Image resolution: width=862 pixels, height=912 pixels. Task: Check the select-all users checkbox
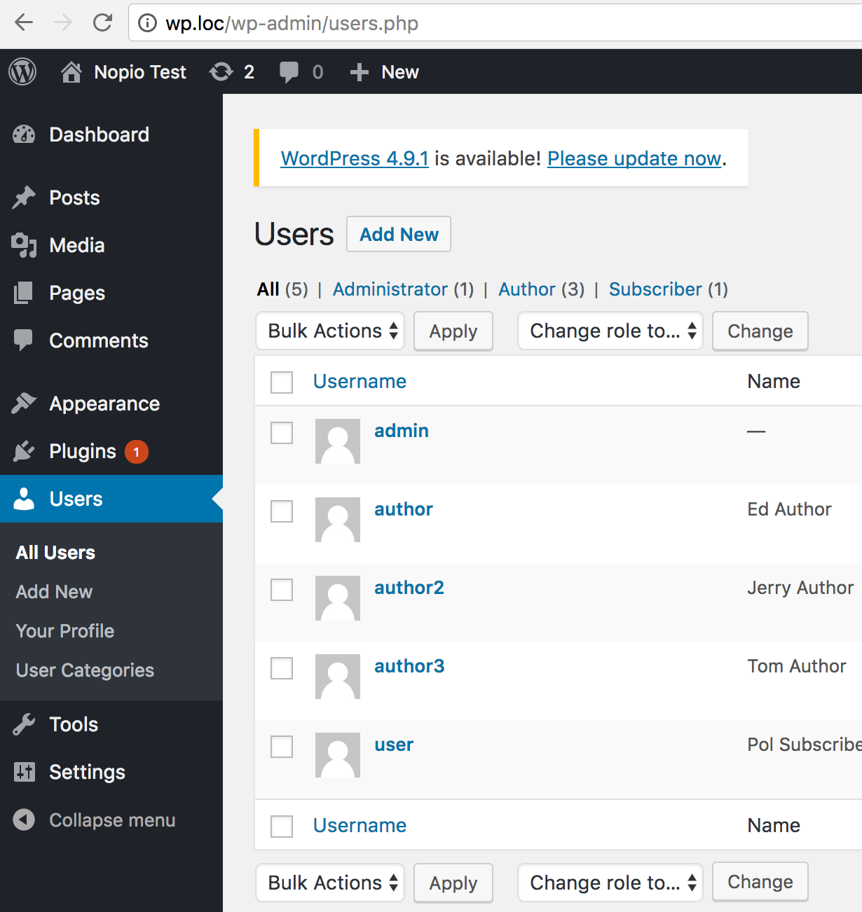click(x=281, y=382)
